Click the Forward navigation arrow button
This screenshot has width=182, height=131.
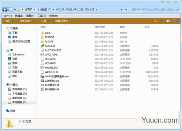point(11,10)
